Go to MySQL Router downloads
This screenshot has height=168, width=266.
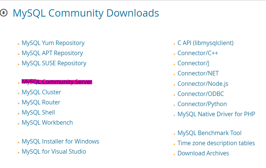[41, 102]
